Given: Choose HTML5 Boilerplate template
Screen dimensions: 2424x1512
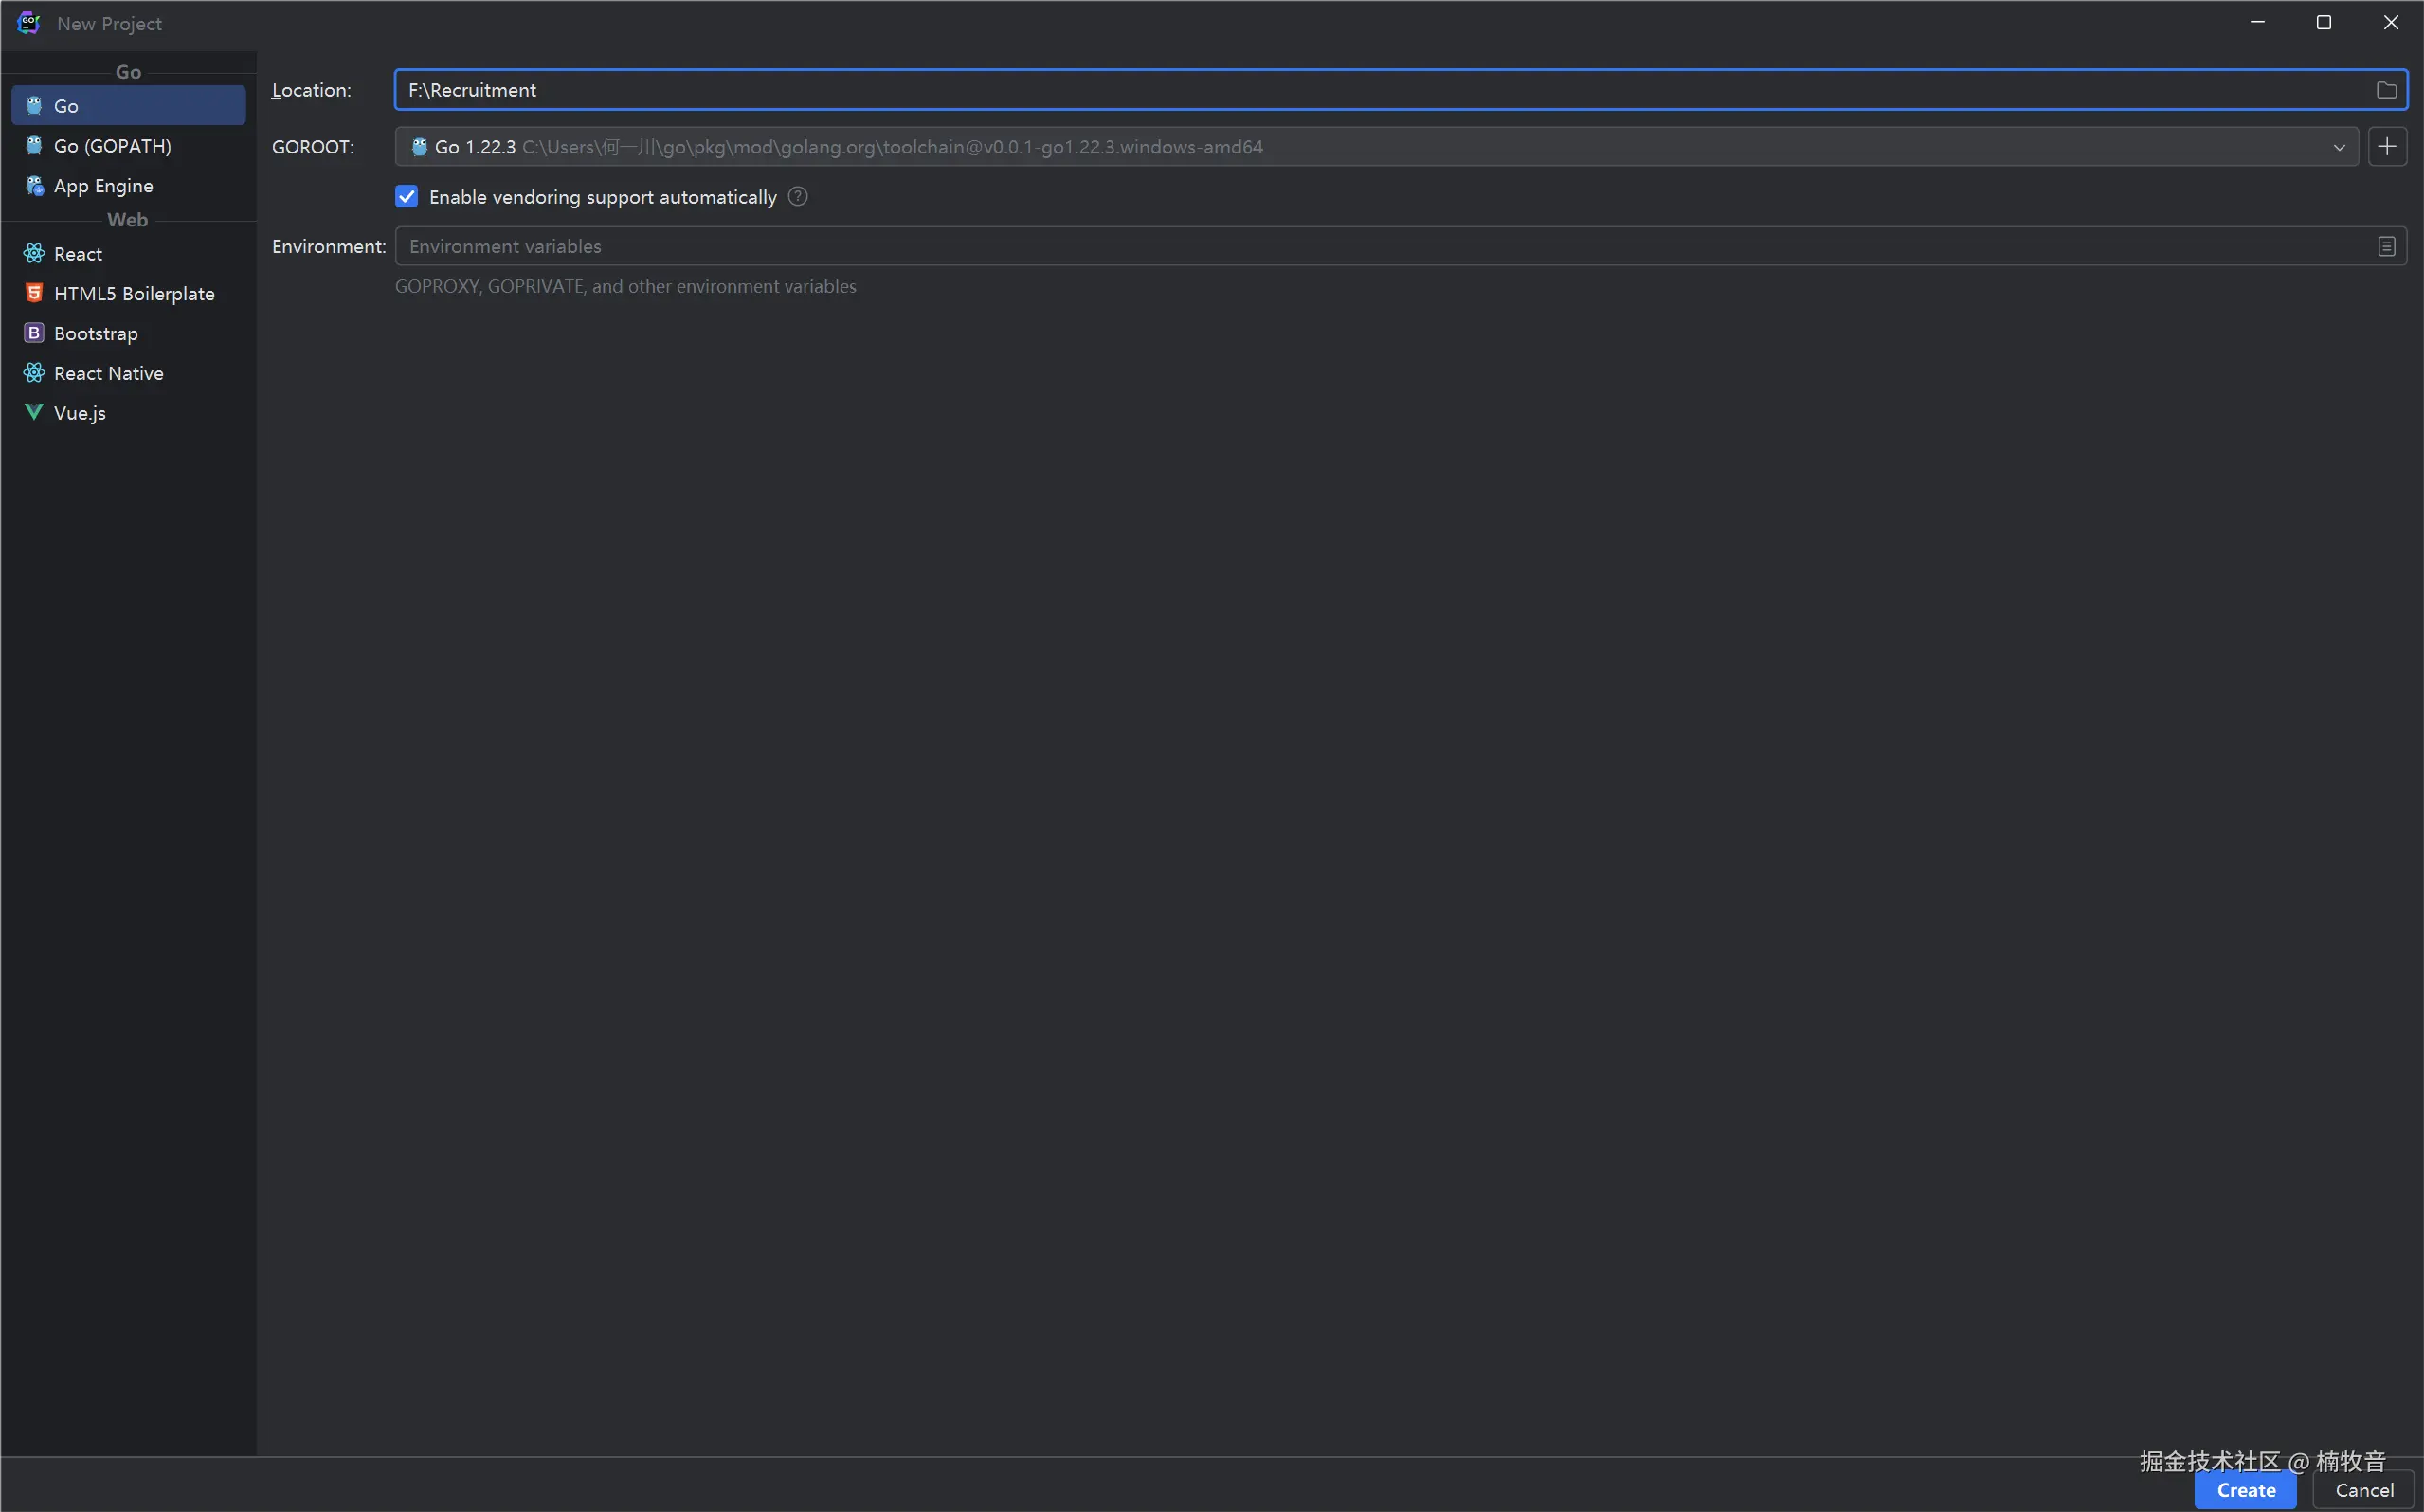Looking at the screenshot, I should 134,294.
